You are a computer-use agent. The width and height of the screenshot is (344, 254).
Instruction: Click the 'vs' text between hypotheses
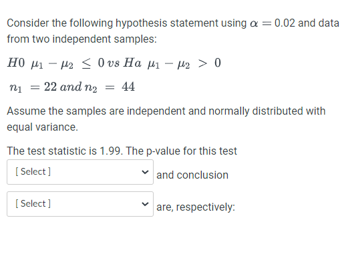pos(114,63)
